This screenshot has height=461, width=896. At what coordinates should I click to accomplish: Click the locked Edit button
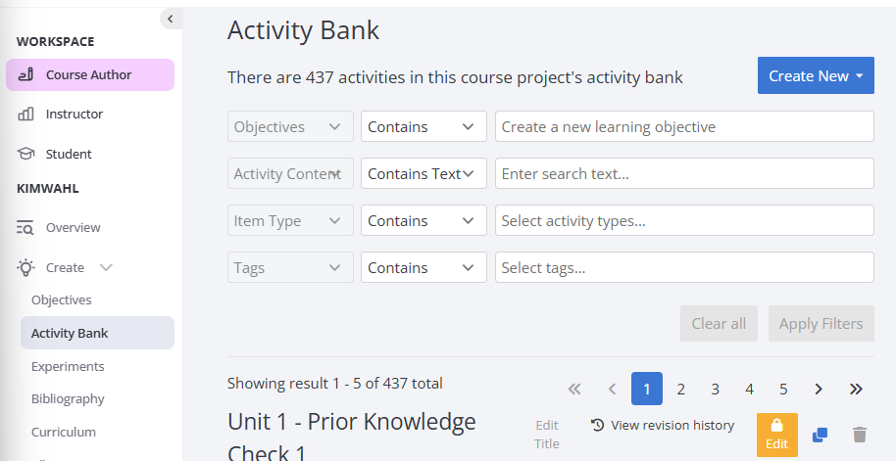776,435
